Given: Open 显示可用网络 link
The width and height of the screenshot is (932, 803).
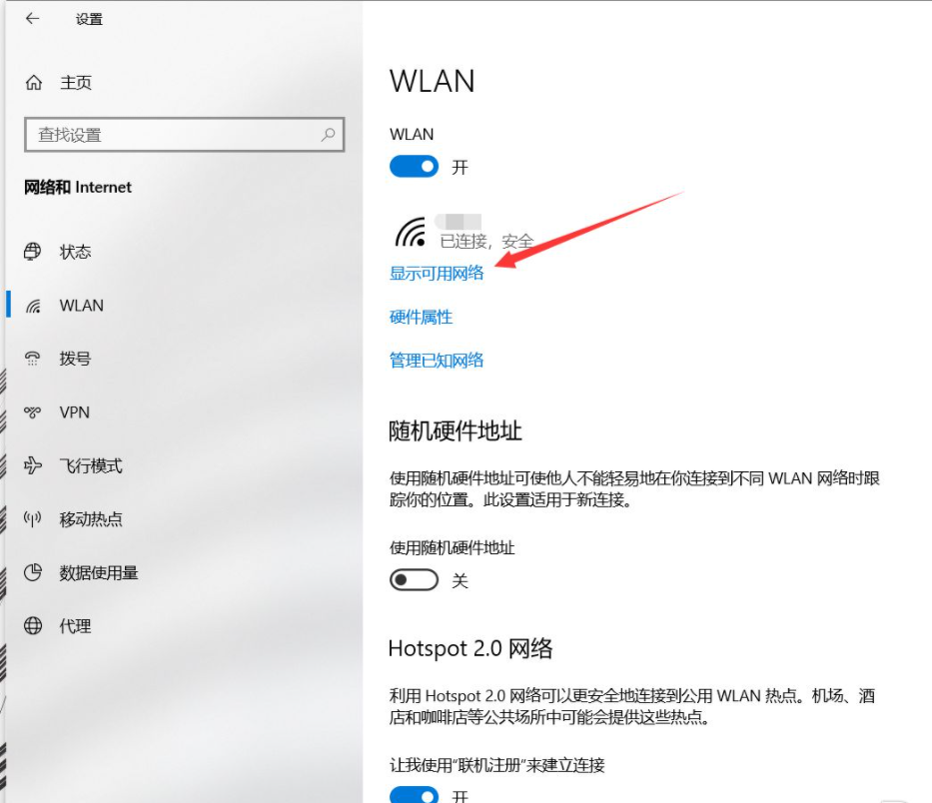Looking at the screenshot, I should pyautogui.click(x=437, y=274).
